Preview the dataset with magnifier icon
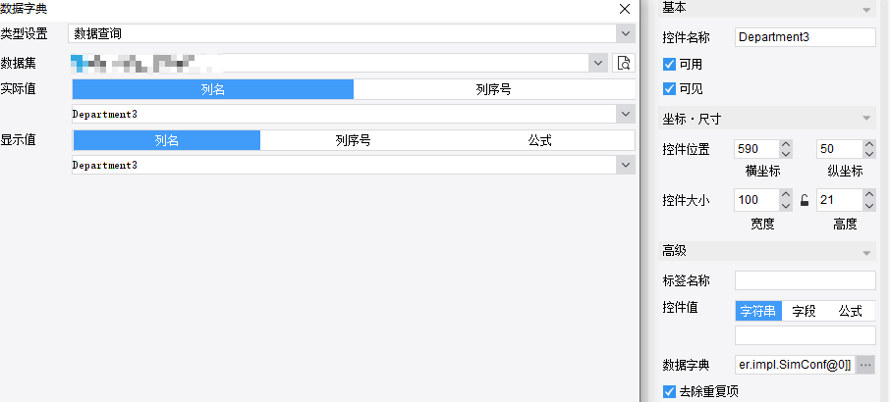 (x=623, y=63)
